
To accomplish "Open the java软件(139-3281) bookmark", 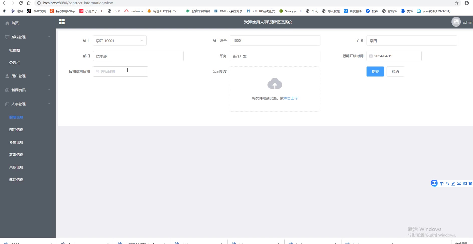I will tap(434, 11).
